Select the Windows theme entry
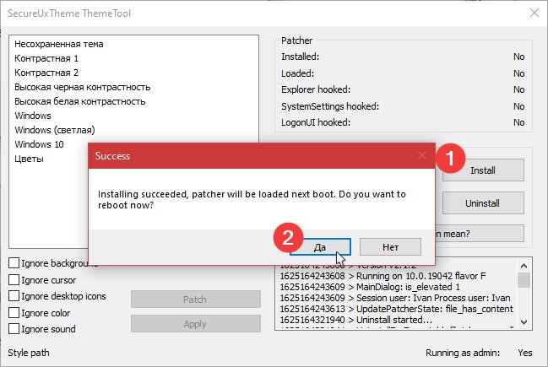This screenshot has width=548, height=367. tap(33, 116)
